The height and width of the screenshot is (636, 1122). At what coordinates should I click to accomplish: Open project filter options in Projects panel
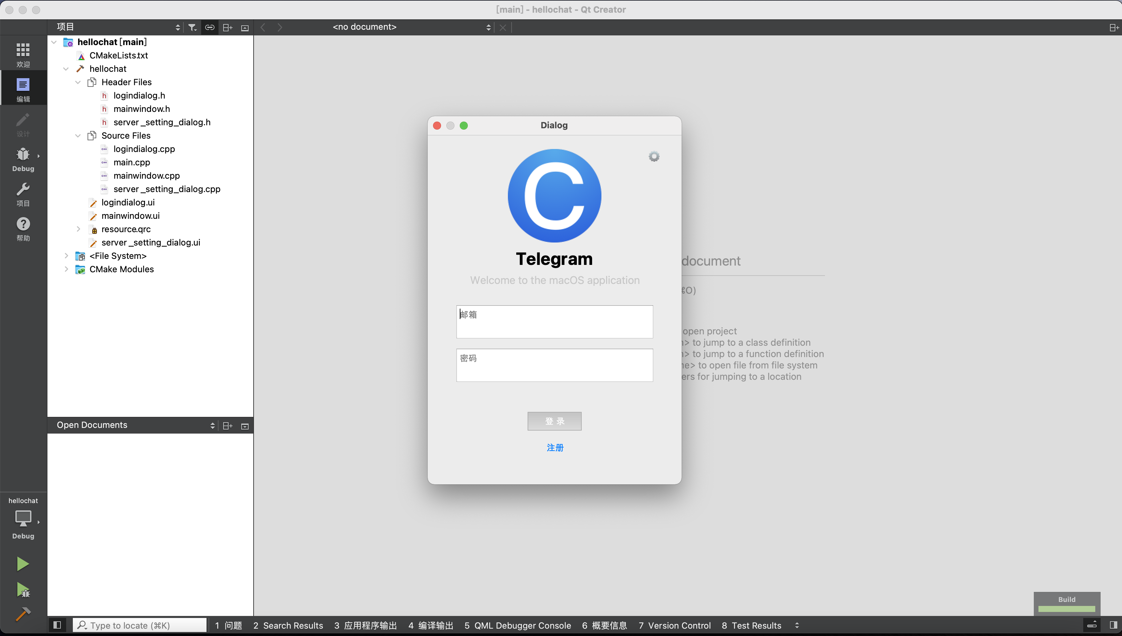click(192, 27)
